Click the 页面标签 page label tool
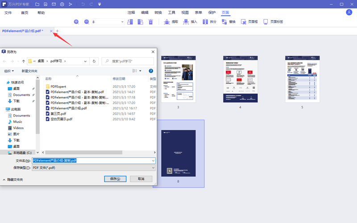357x223 pixels. (x=273, y=21)
